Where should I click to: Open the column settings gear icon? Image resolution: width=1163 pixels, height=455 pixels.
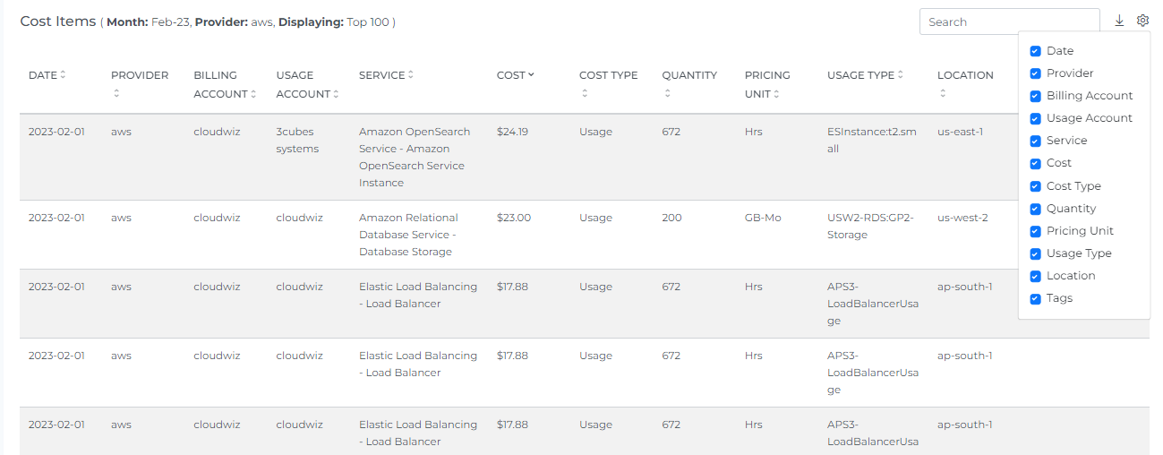point(1143,21)
